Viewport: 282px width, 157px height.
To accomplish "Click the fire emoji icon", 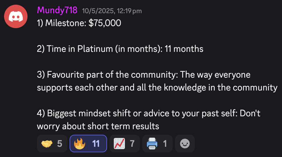I will (80, 144).
